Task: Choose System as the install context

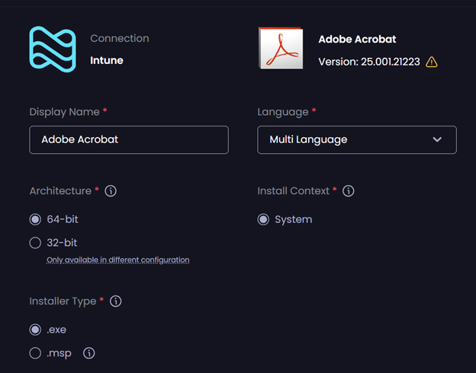Action: click(264, 219)
